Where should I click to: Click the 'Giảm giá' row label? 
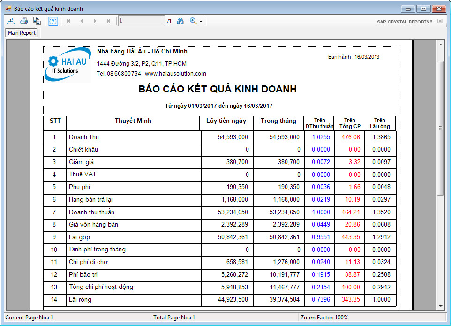[x=81, y=162]
